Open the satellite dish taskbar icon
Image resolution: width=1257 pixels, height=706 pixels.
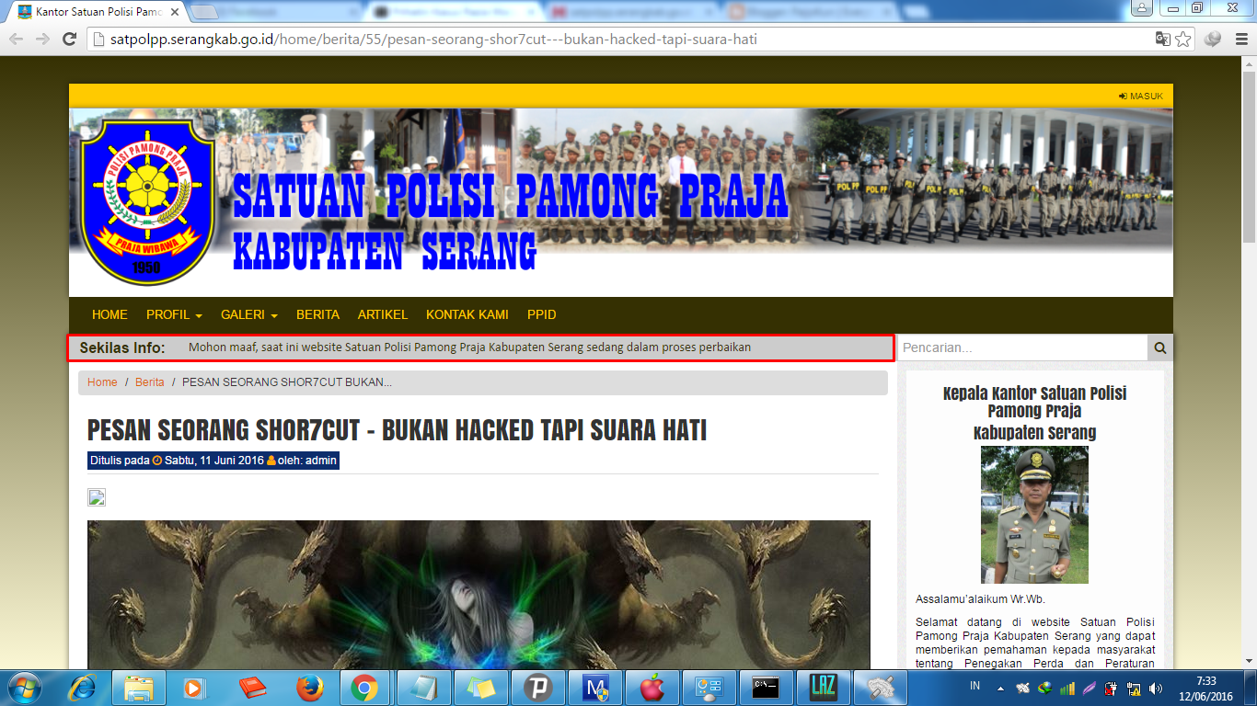click(x=880, y=688)
